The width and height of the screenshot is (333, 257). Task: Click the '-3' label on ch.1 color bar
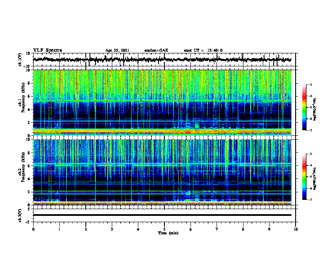click(309, 84)
